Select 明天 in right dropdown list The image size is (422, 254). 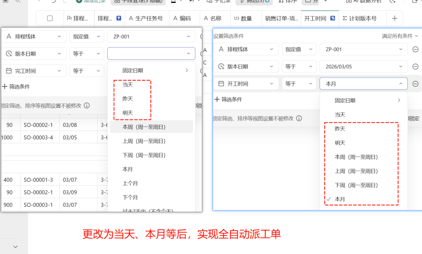tap(364, 143)
